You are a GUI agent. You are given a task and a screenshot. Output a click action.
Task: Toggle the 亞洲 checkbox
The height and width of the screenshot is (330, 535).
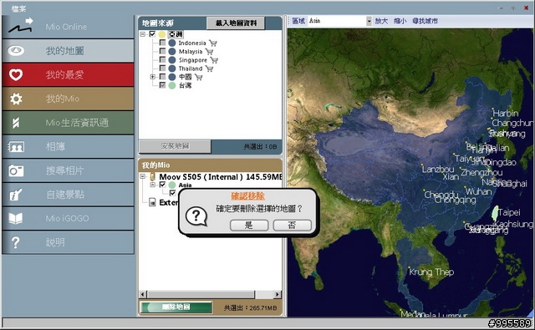click(x=152, y=34)
